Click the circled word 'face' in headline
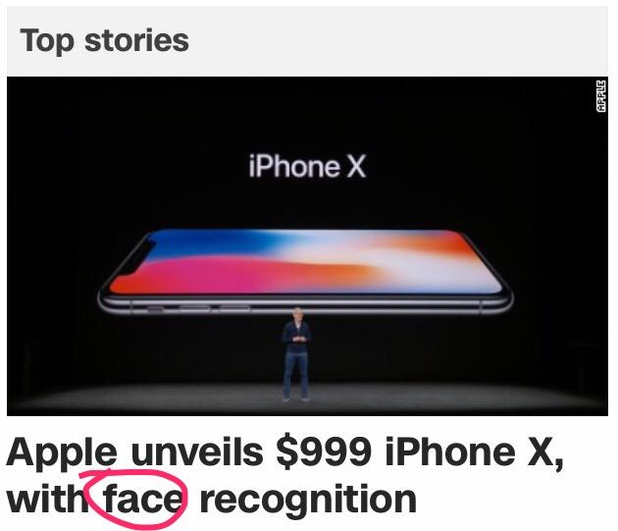The image size is (618, 531). tap(142, 498)
